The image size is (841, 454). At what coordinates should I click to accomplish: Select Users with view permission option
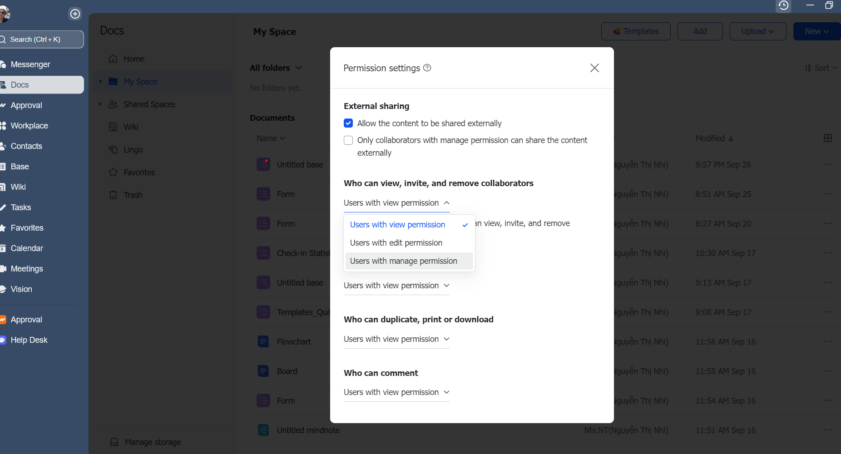tap(409, 225)
